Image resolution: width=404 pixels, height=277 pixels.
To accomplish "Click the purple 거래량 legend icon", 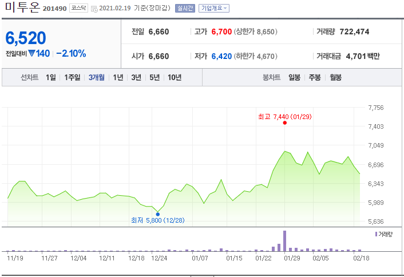I will pyautogui.click(x=376, y=234).
